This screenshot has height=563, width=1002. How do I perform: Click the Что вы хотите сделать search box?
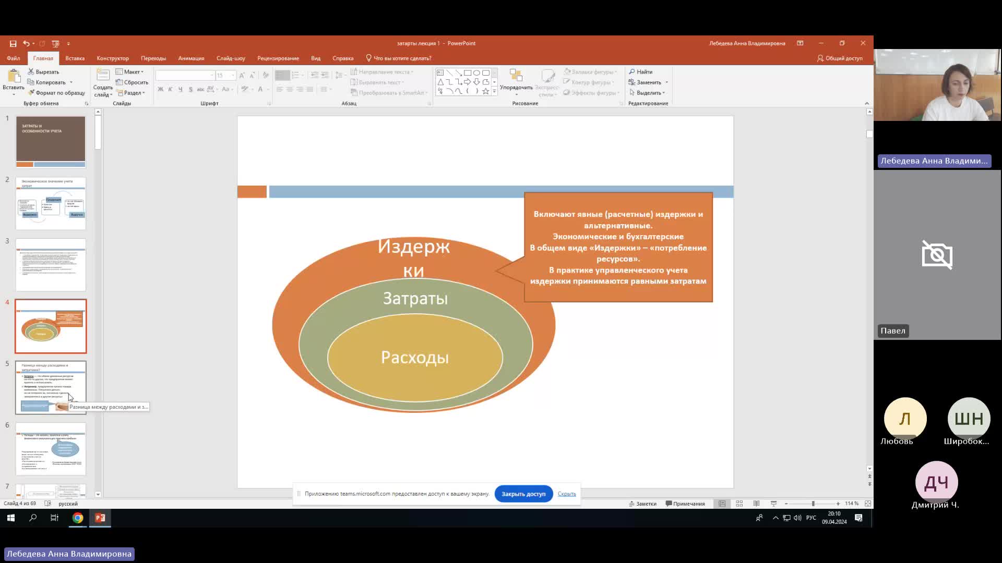pyautogui.click(x=399, y=58)
